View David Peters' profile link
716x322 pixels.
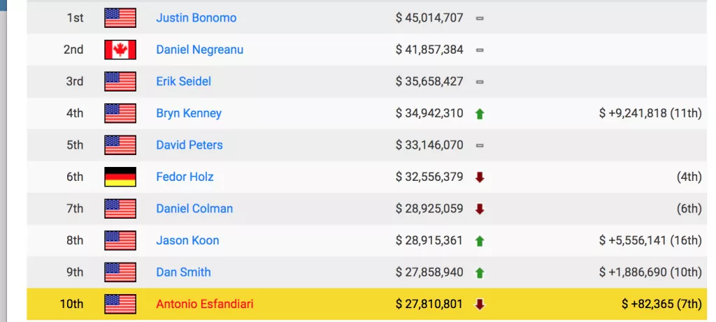(189, 145)
